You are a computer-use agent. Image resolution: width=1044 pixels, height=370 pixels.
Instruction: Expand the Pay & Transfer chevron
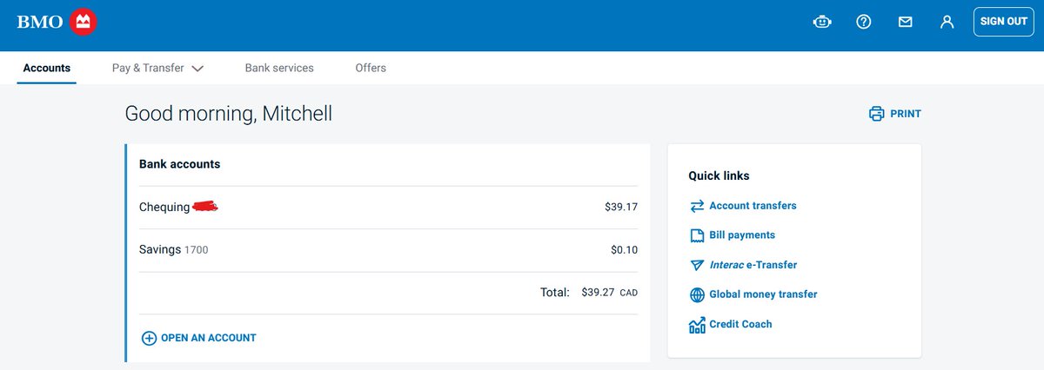pyautogui.click(x=197, y=69)
